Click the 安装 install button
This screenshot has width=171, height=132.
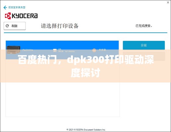tap(144, 45)
